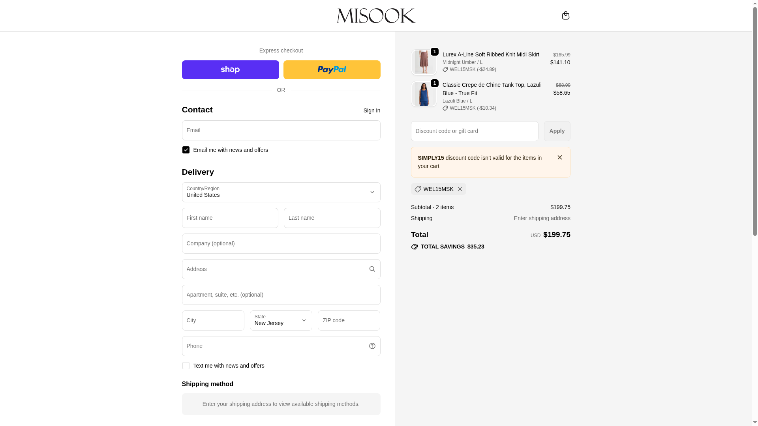Remove the WEL15MSK discount code tag

[460, 189]
